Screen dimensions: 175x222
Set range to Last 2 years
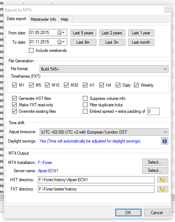tap(112, 33)
